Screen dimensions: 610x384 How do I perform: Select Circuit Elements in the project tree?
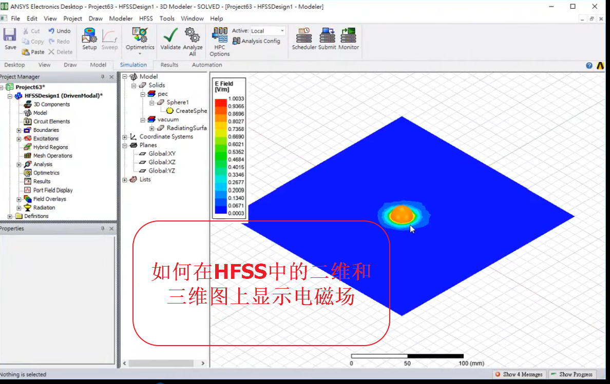tap(51, 121)
